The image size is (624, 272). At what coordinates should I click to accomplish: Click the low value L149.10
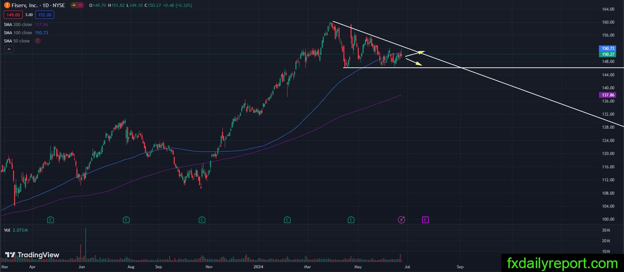(x=134, y=5)
